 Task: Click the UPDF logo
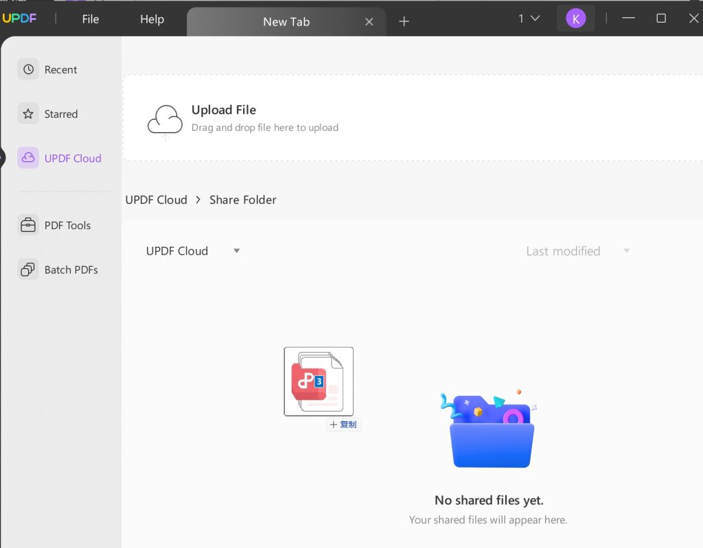point(21,18)
